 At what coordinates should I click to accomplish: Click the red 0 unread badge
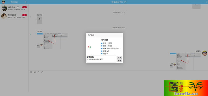pos(24,15)
